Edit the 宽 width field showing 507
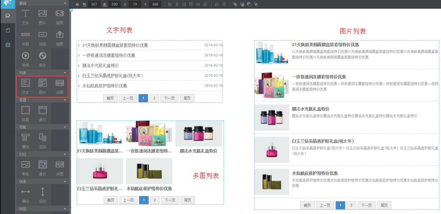Image resolution: width=441 pixels, height=214 pixels. point(94,4)
